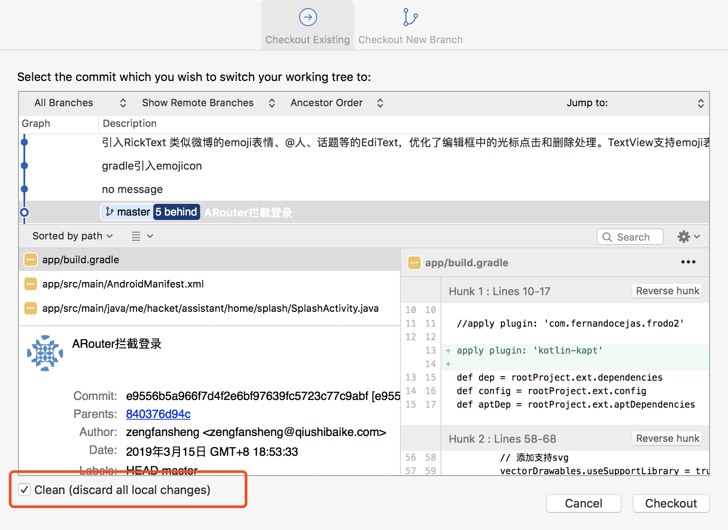Click the 'def config = rootProject.ext.config' line
Image resolution: width=728 pixels, height=530 pixels.
click(551, 391)
